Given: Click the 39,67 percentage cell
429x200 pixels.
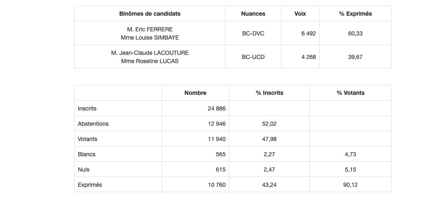Looking at the screenshot, I should pyautogui.click(x=355, y=57).
